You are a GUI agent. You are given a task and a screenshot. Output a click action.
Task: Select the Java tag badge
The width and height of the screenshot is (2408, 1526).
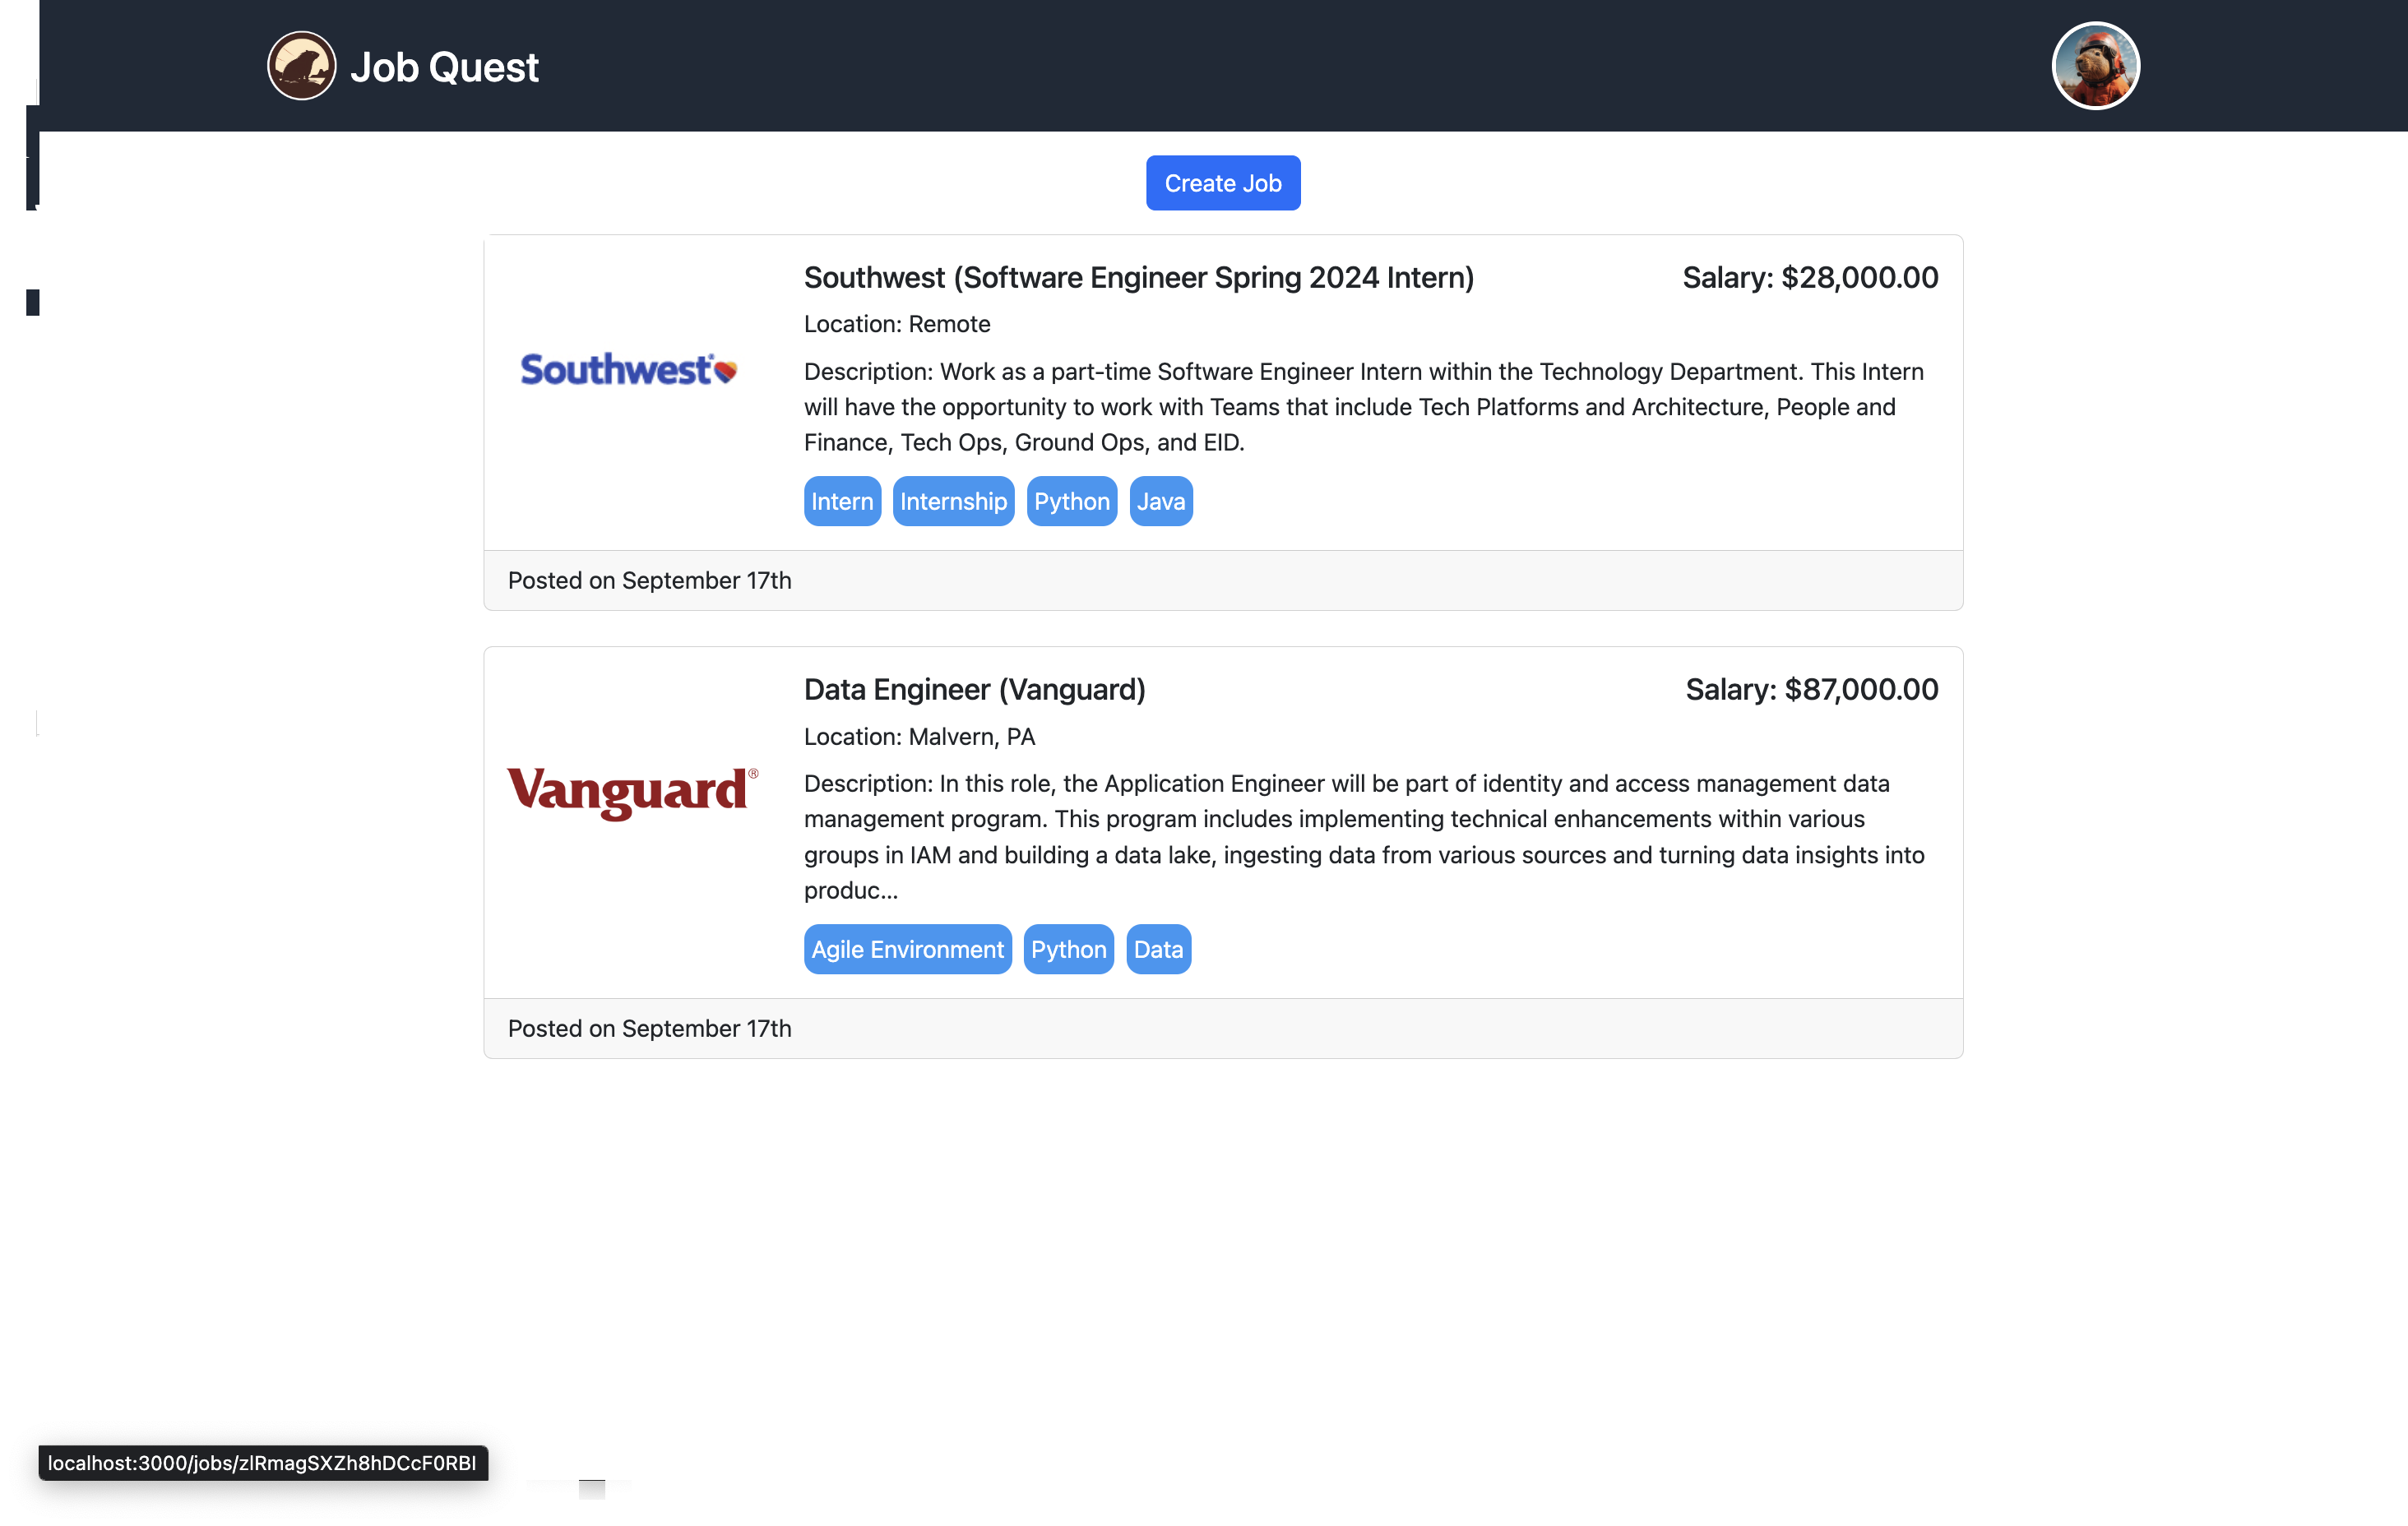coord(1160,502)
